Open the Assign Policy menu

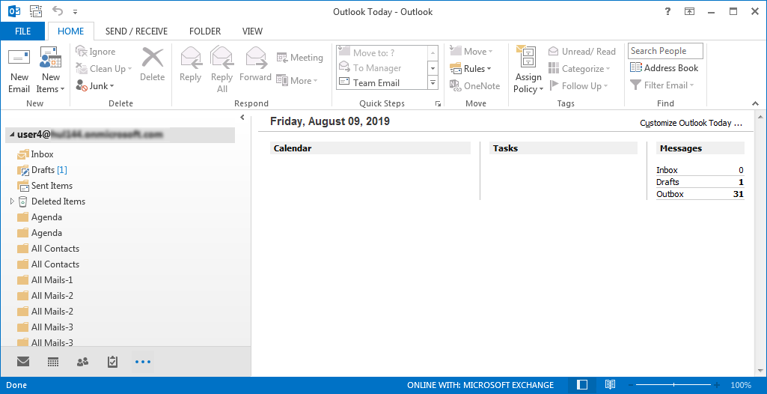pyautogui.click(x=528, y=70)
